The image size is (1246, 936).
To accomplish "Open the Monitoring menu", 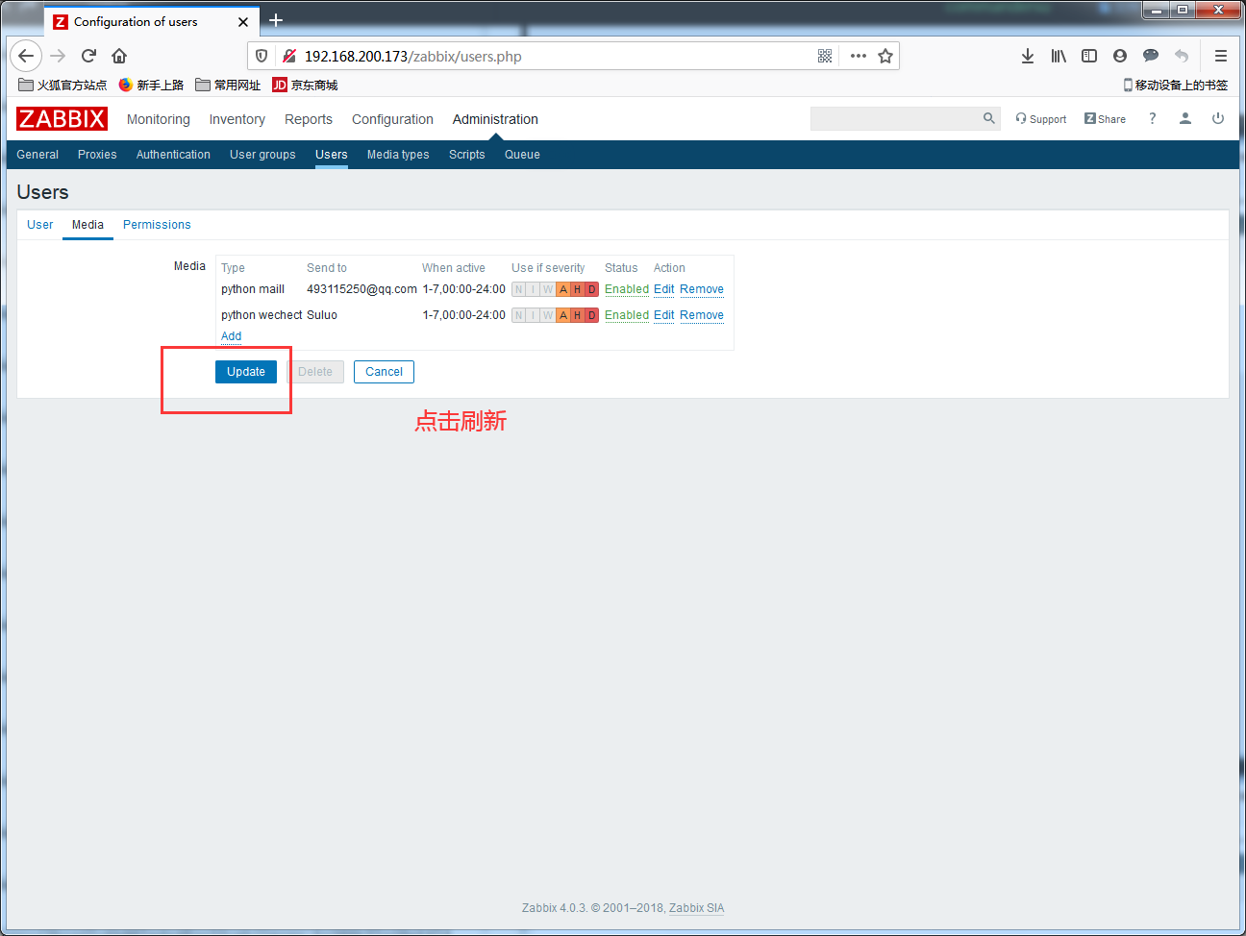I will (x=159, y=119).
